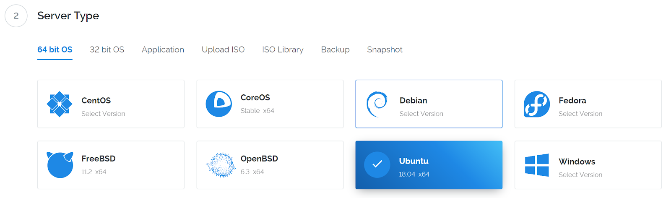The width and height of the screenshot is (671, 198).
Task: Choose the CoreOS name label
Action: pos(255,98)
